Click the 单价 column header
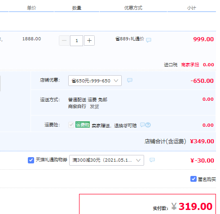Screen dimensions: 220x214 [31, 8]
